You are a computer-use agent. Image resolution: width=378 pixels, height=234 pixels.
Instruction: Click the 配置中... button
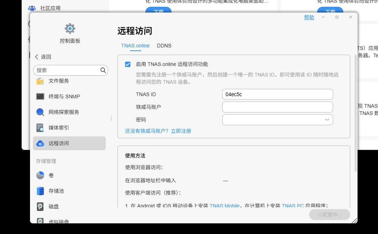coord(329,214)
